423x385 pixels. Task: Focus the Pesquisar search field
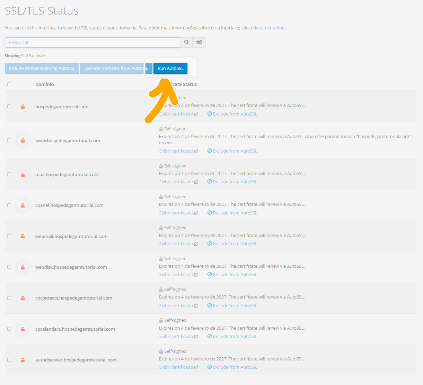(x=92, y=43)
